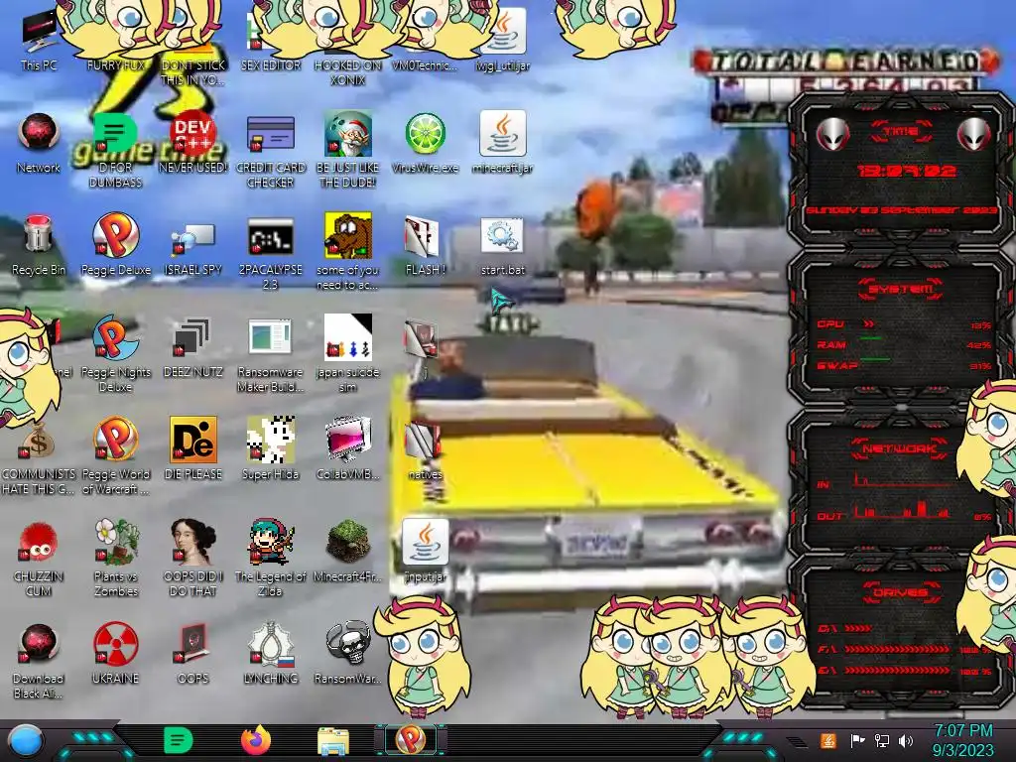Launch the Super Hilda shortcut

coord(271,448)
